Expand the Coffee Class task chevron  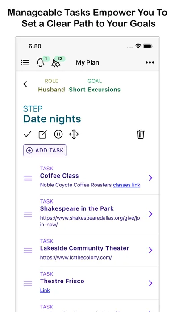[150, 178]
